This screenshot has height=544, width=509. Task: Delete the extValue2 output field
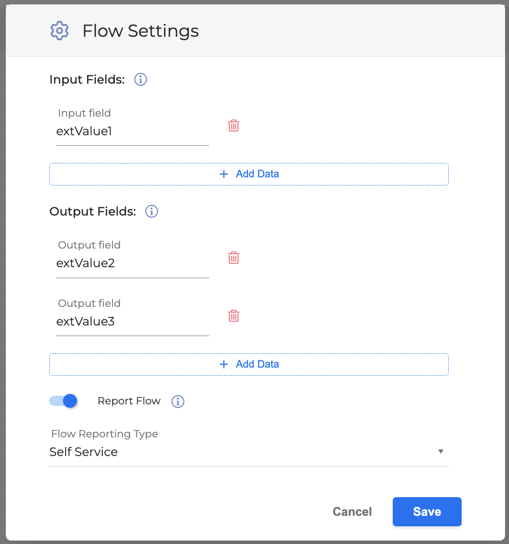tap(233, 258)
